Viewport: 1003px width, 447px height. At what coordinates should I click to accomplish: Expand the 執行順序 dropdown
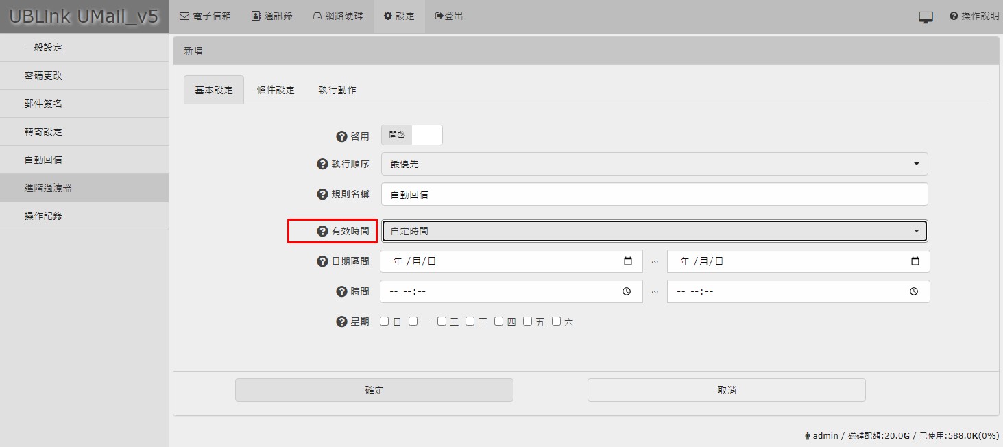click(654, 165)
